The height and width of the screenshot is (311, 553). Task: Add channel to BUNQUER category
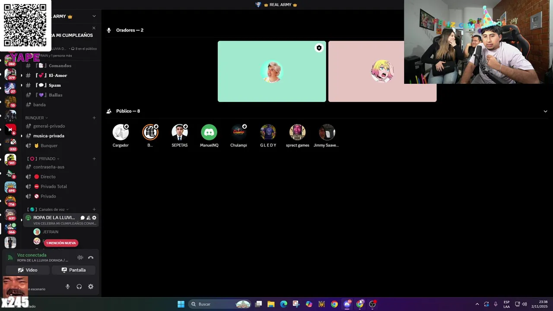[x=94, y=117]
